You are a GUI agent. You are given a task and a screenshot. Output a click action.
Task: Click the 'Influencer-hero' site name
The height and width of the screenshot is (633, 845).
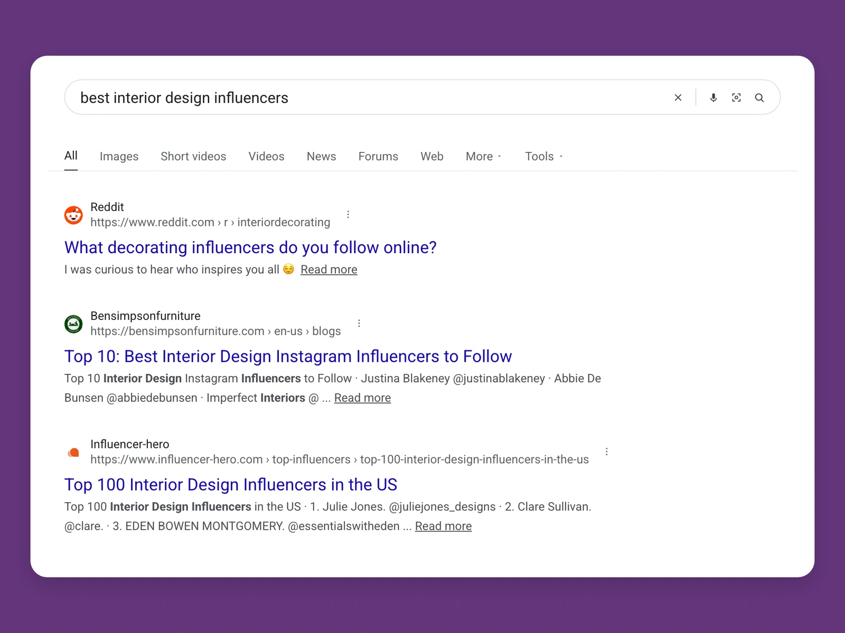pos(130,444)
